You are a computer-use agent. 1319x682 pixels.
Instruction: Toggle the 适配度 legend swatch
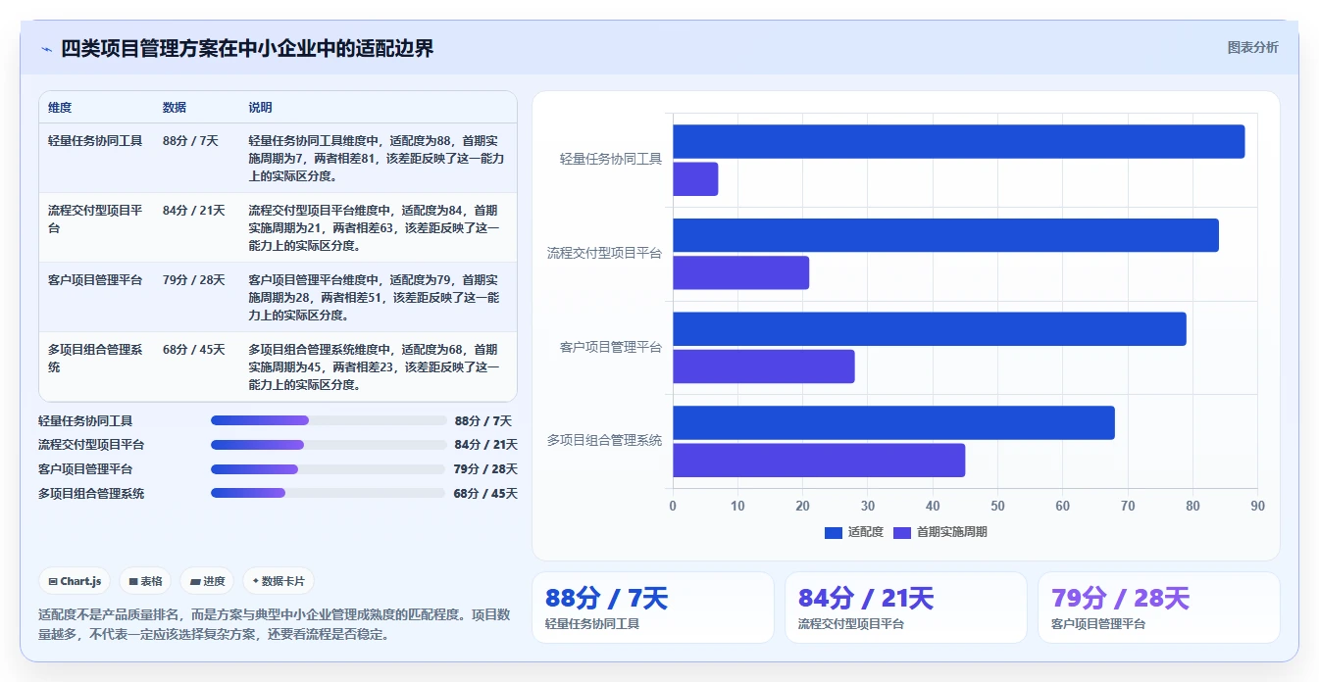834,532
